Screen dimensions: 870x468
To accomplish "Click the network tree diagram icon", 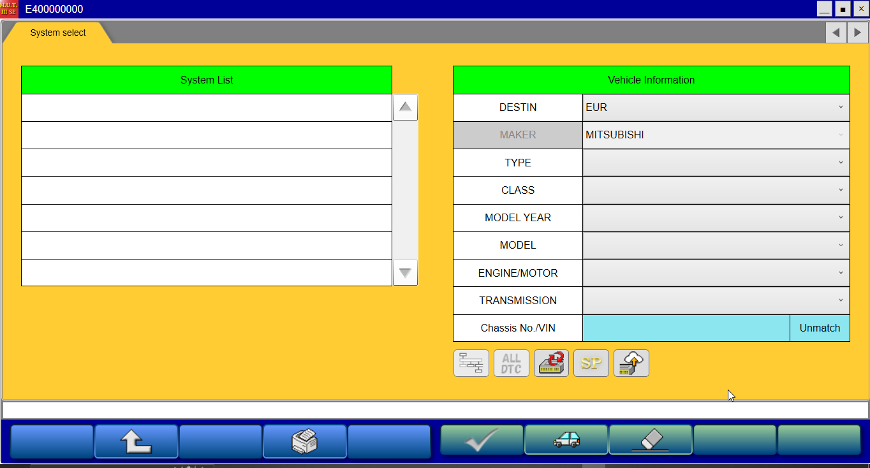I will [471, 363].
